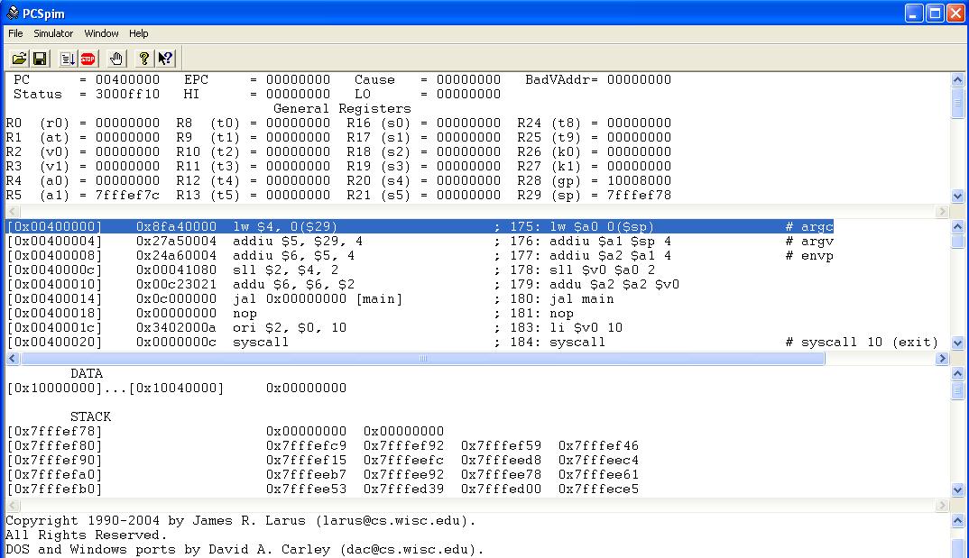969x558 pixels.
Task: Select instruction line at address 0x00400008
Action: coord(420,255)
